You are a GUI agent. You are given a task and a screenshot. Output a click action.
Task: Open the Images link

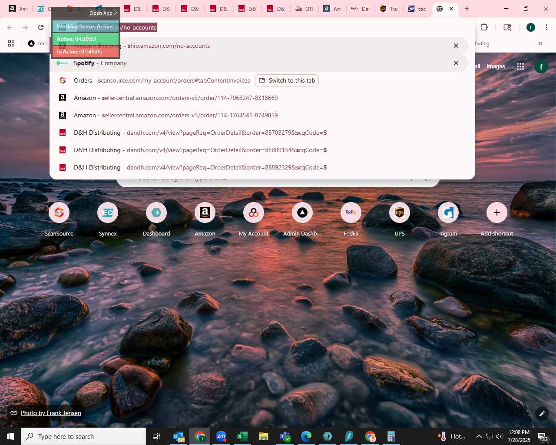[496, 66]
